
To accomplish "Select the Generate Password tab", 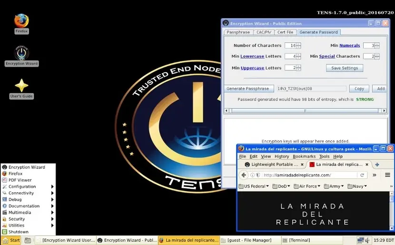I will [318, 32].
